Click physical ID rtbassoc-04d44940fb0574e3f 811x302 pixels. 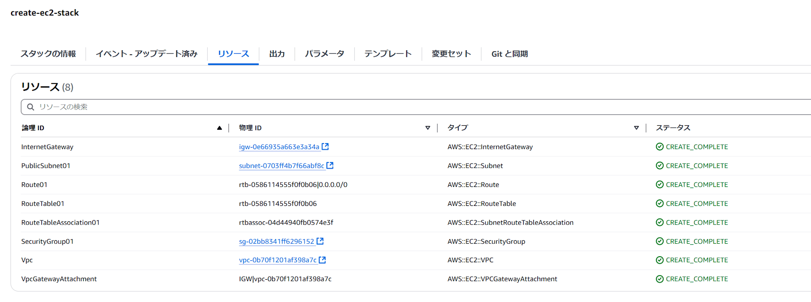286,222
